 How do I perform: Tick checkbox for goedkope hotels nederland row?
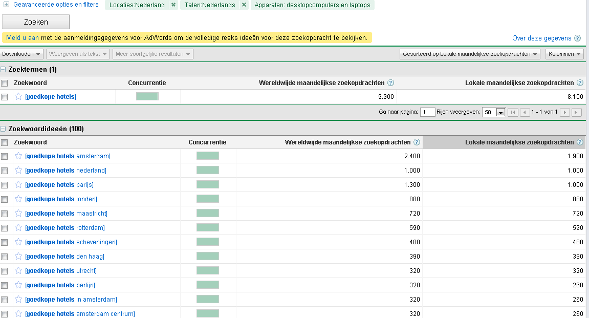pos(5,171)
